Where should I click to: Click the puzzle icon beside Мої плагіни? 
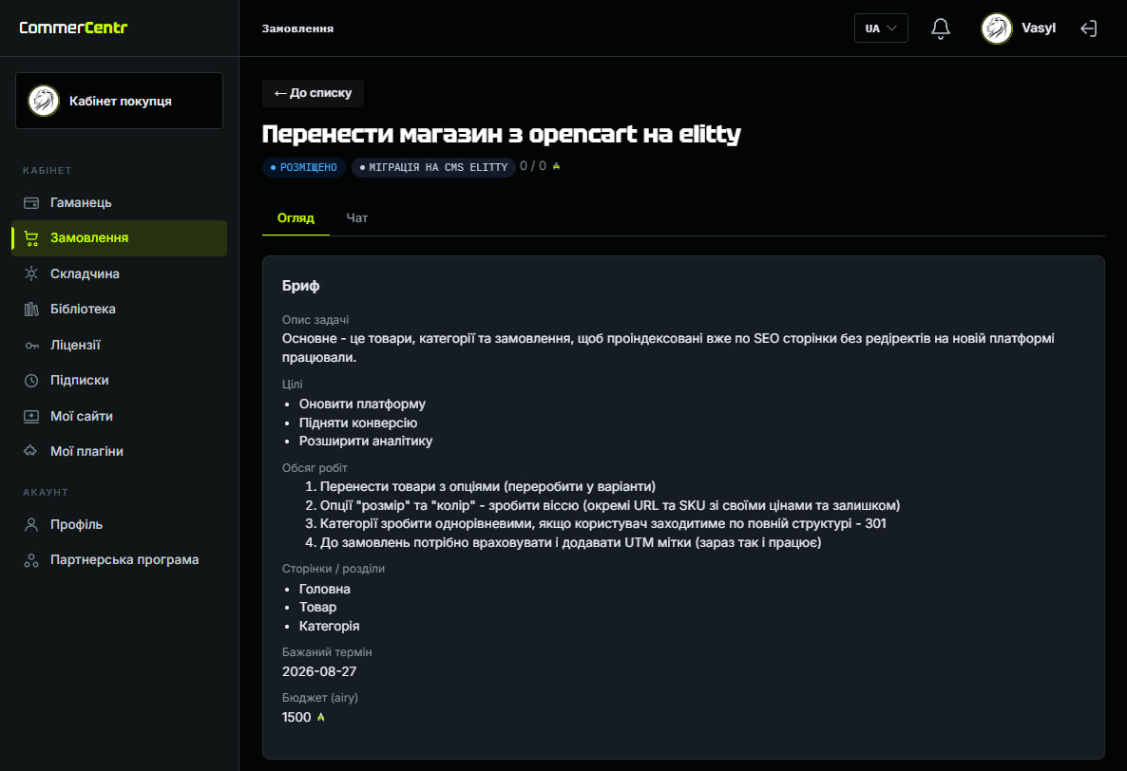tap(31, 451)
